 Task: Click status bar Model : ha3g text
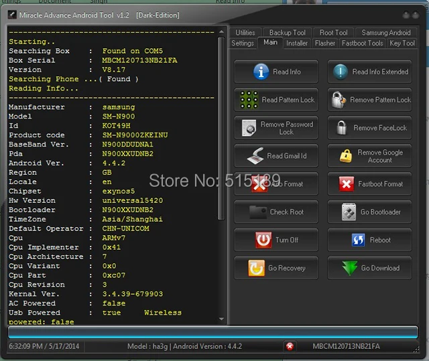tap(147, 346)
